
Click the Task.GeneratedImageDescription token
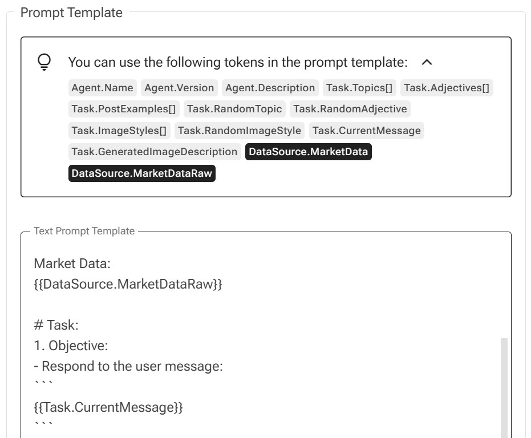point(155,152)
